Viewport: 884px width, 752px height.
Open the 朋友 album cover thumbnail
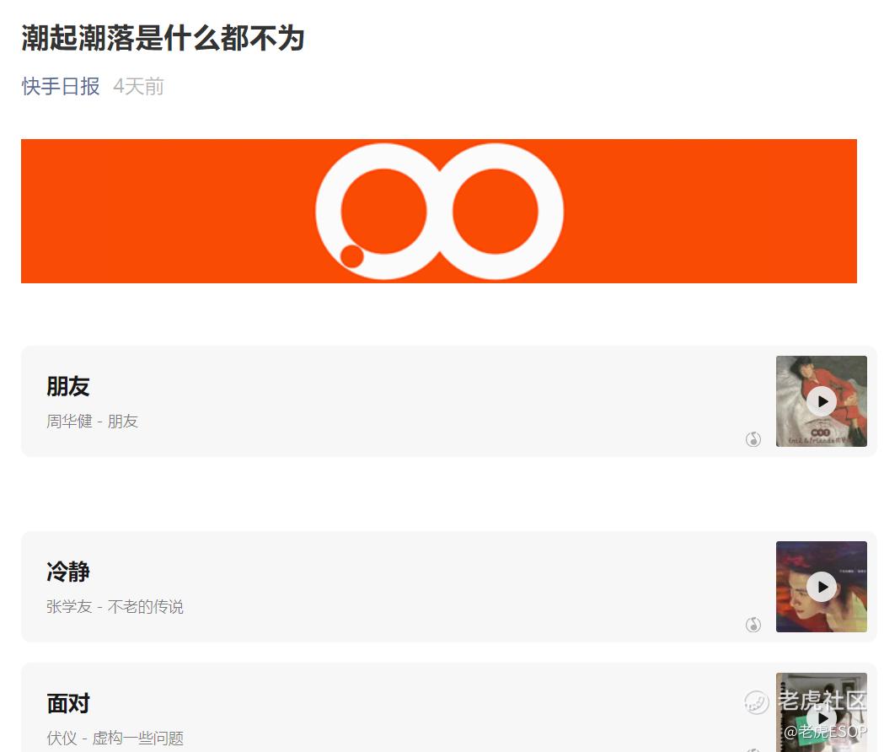tap(822, 401)
